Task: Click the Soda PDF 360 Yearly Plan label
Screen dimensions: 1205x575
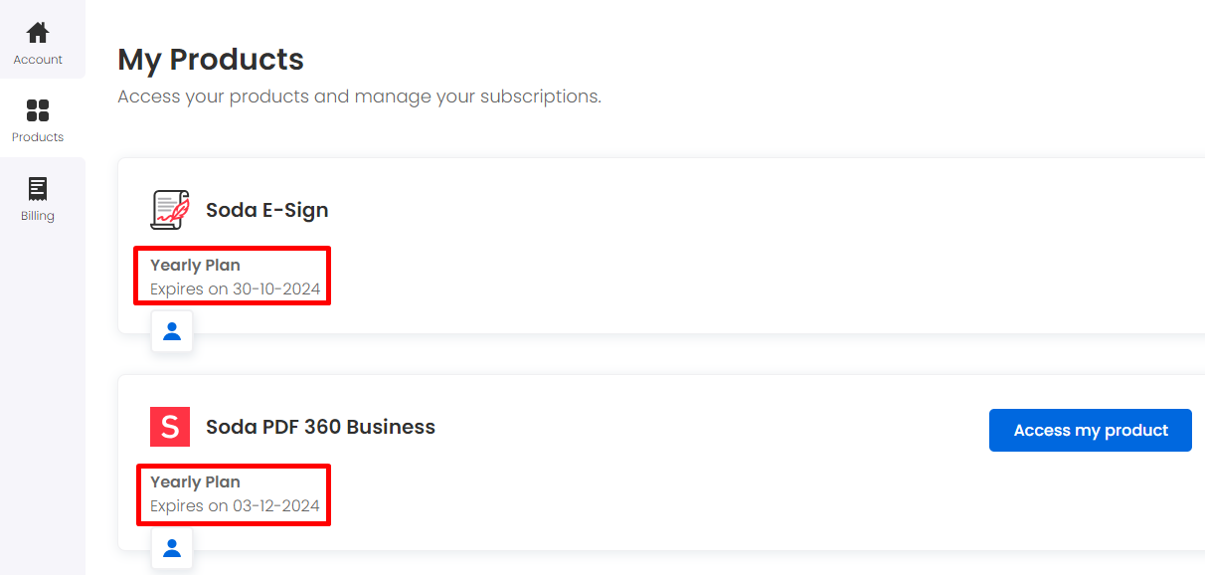Action: [x=195, y=482]
